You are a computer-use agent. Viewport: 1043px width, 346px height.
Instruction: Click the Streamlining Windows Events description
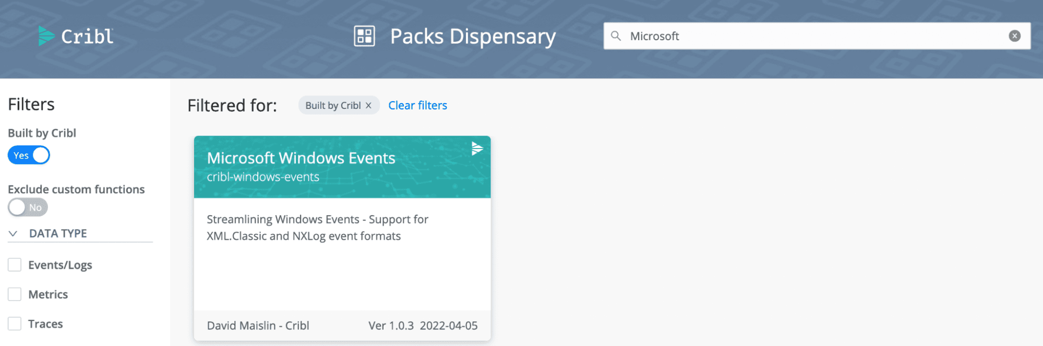(317, 228)
